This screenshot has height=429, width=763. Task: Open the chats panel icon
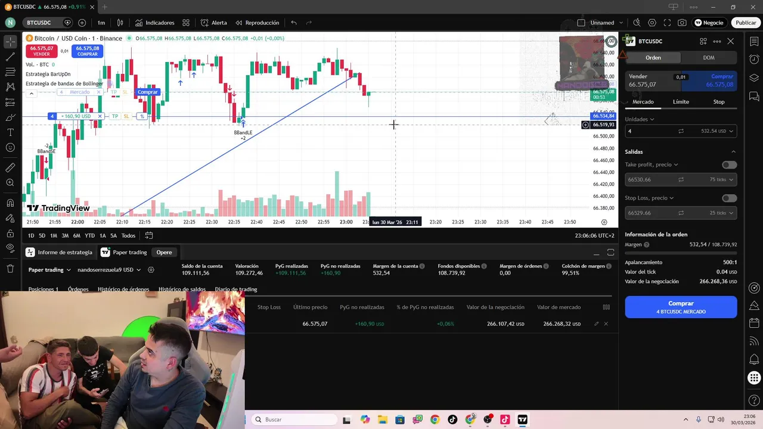(x=754, y=96)
